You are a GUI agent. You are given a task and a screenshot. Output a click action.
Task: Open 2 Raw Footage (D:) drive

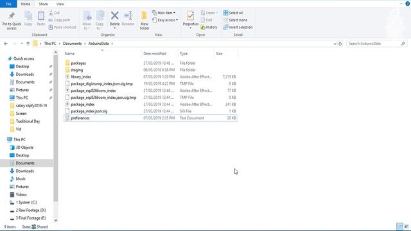click(x=31, y=210)
